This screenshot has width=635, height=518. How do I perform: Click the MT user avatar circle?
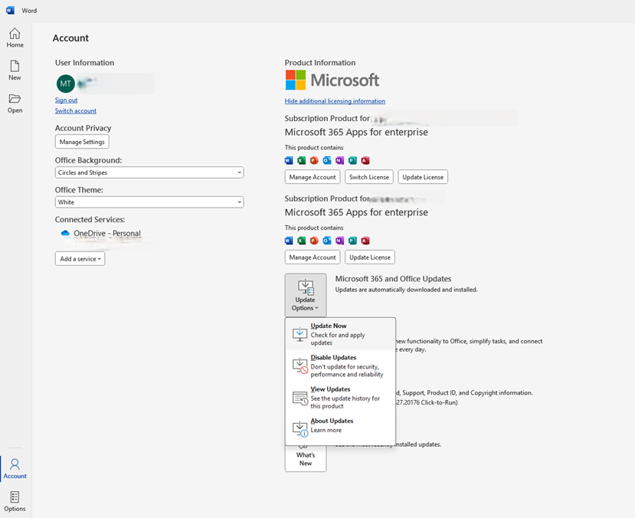[66, 84]
